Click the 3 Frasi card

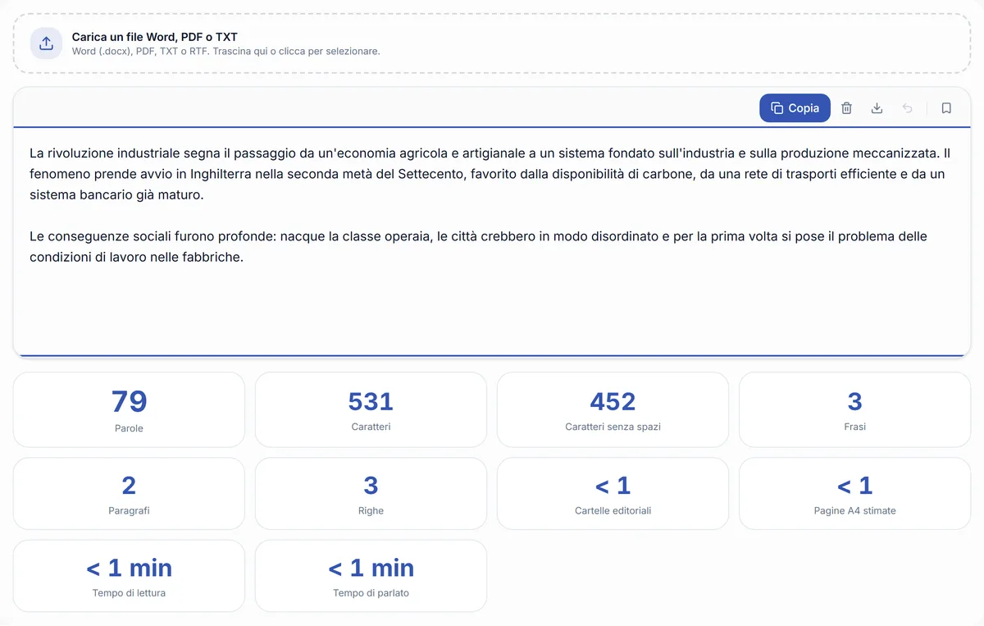point(854,409)
